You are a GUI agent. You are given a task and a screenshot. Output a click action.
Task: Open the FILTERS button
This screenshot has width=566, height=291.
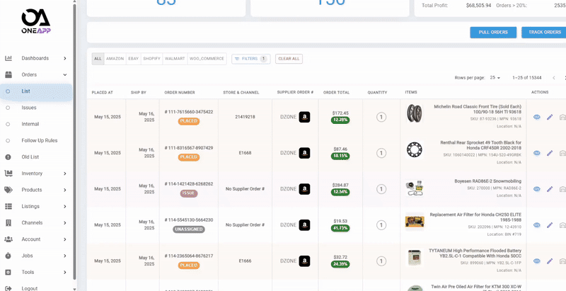point(251,59)
